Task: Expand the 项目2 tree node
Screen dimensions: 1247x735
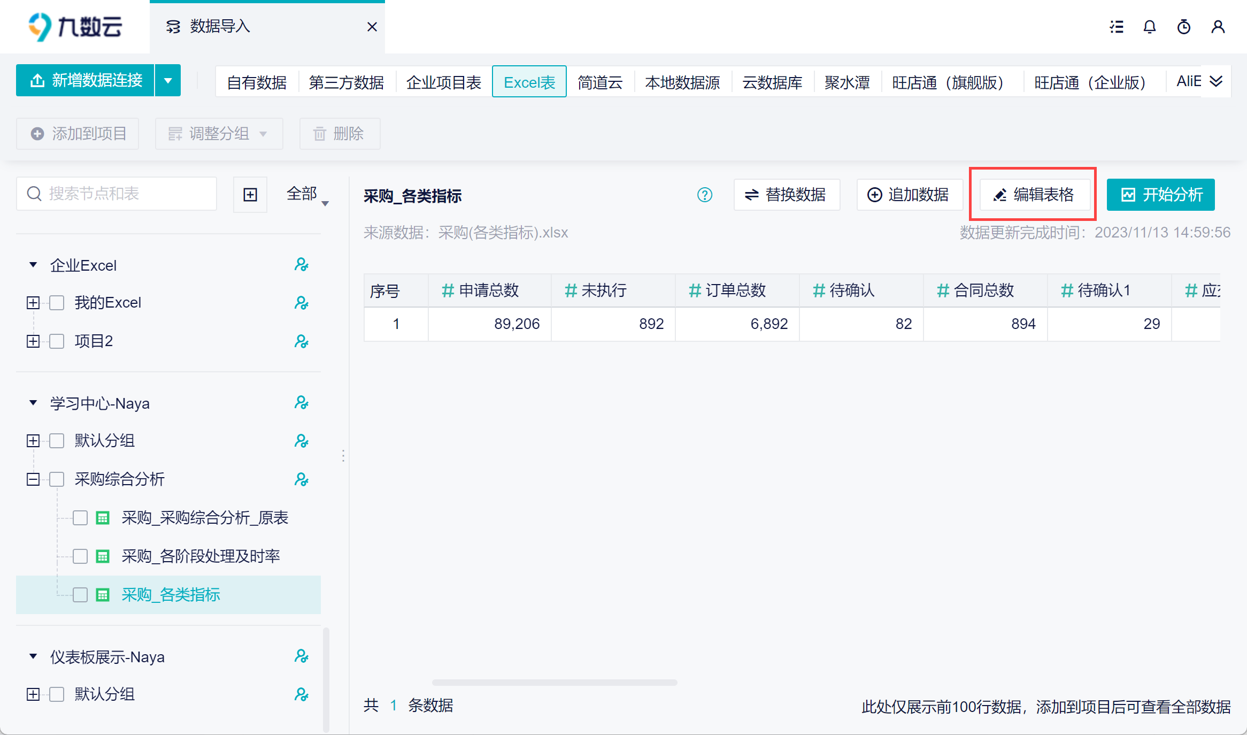Action: (x=33, y=341)
